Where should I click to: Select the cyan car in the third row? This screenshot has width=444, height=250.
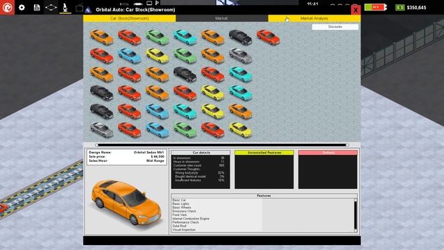pyautogui.click(x=241, y=74)
